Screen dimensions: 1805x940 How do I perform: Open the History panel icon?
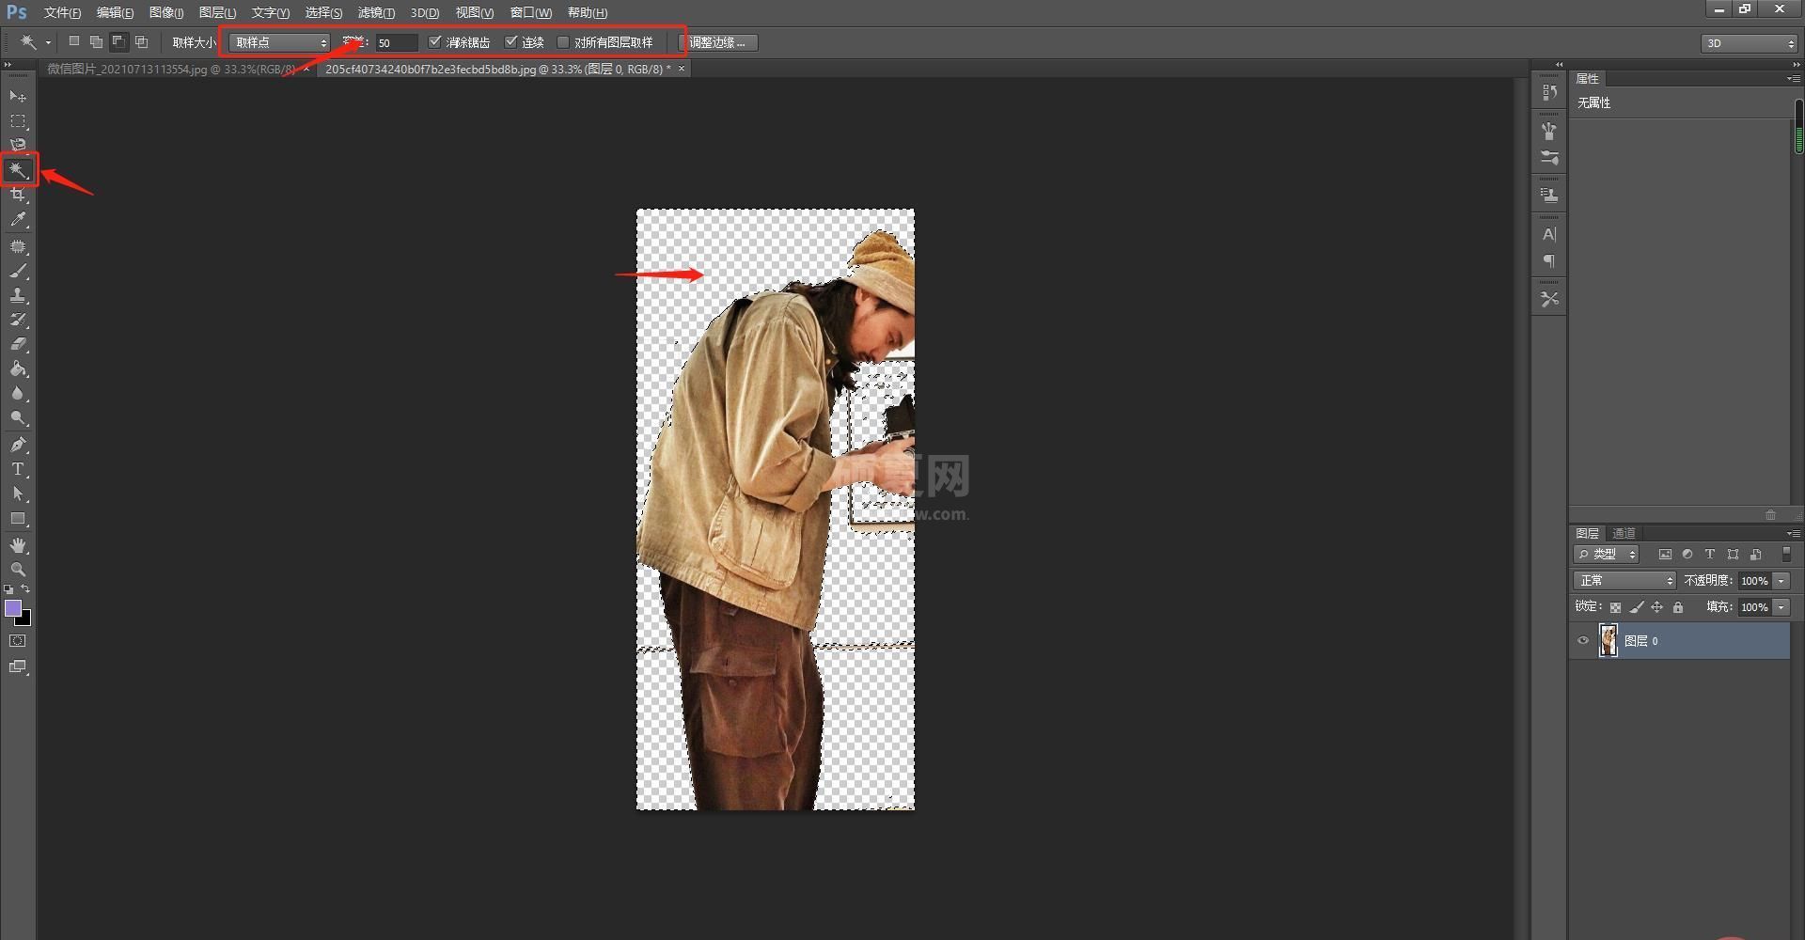click(x=1549, y=92)
